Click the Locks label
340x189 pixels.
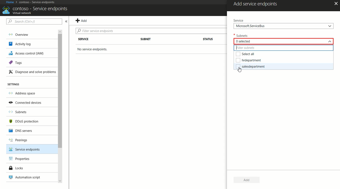19,168
